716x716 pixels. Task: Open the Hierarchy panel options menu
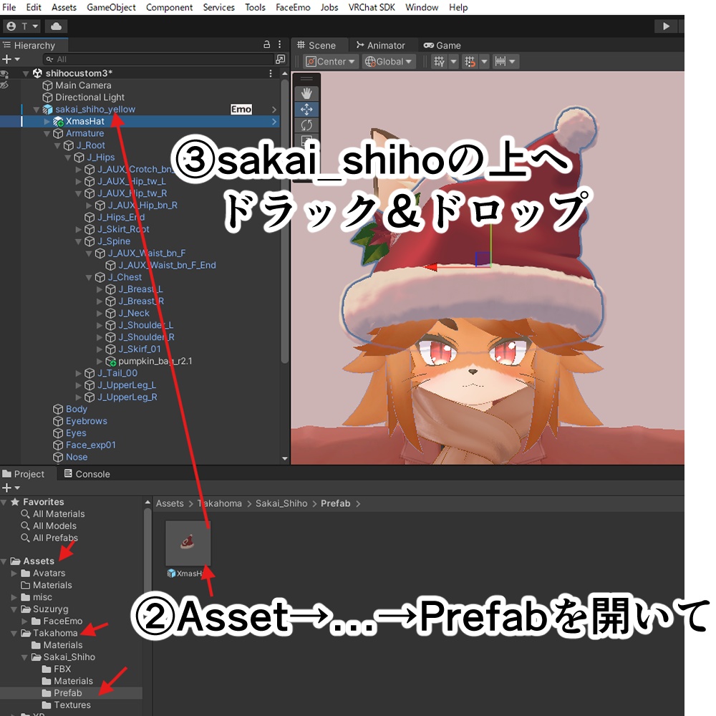[279, 44]
